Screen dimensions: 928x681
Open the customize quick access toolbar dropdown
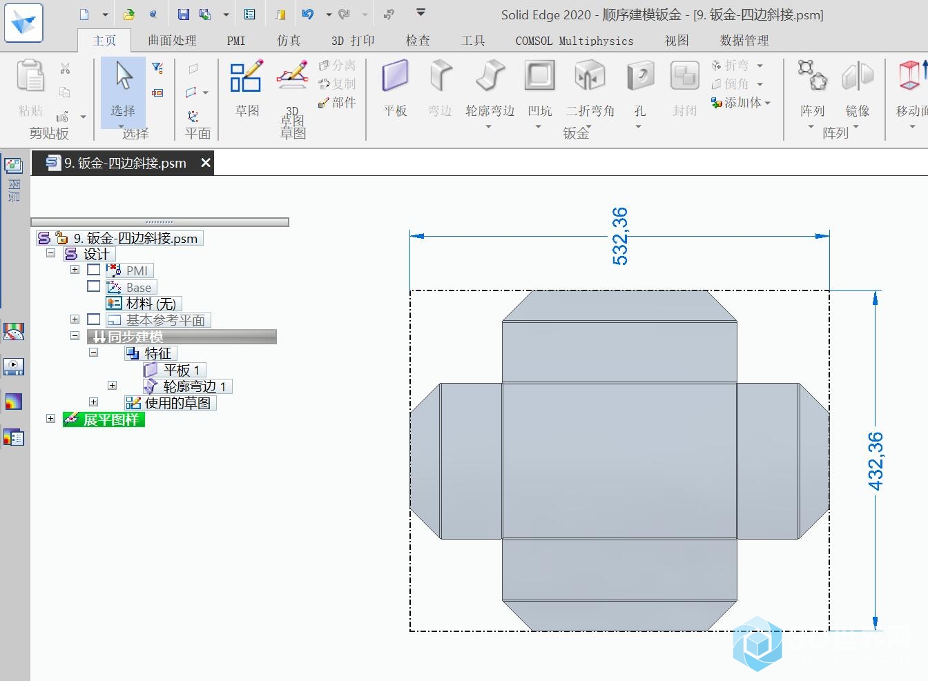pos(420,12)
